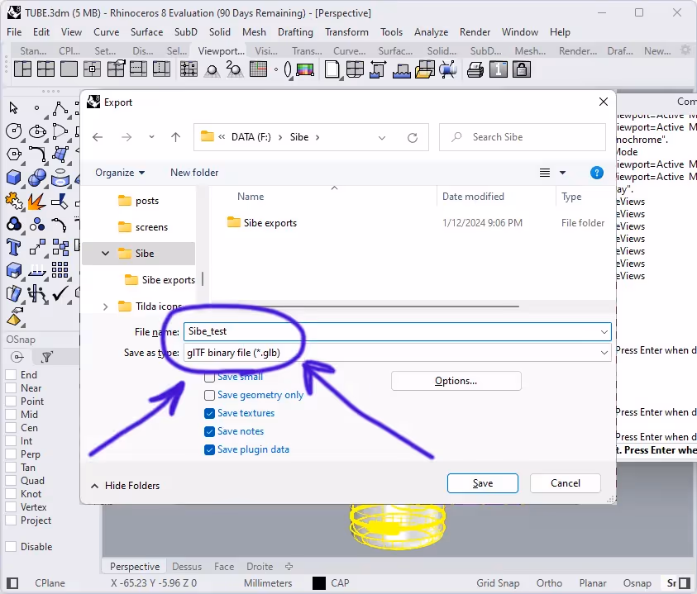This screenshot has height=594, width=697.
Task: Click the toolbar options gear icon
Action: [x=686, y=50]
